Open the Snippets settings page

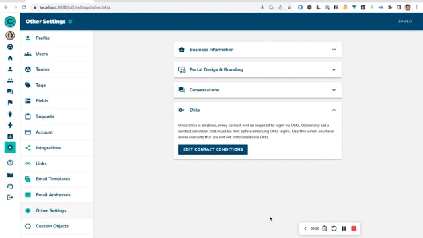(57, 116)
